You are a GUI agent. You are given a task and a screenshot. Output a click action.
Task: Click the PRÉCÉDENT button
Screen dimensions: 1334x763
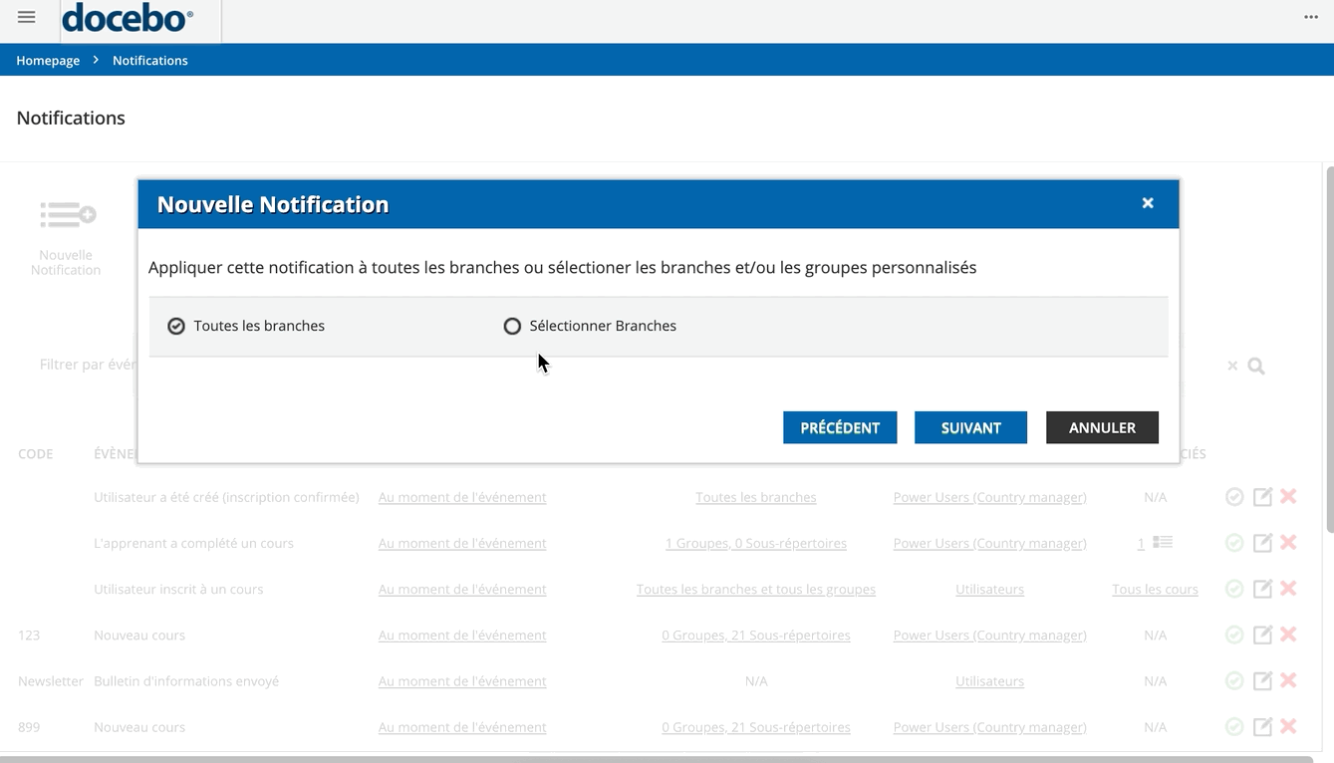pos(840,428)
